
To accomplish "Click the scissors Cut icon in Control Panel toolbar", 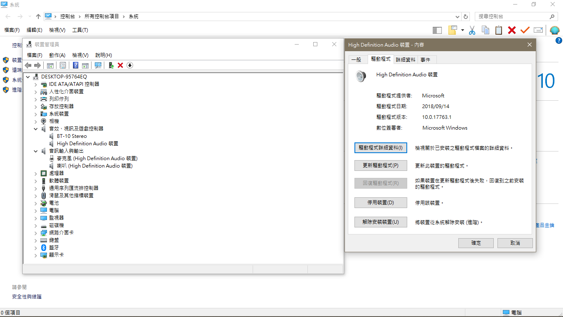I will tap(472, 30).
